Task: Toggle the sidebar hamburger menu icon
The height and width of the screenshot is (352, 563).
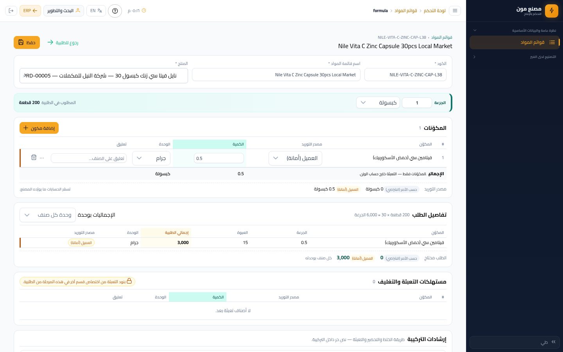Action: click(455, 11)
